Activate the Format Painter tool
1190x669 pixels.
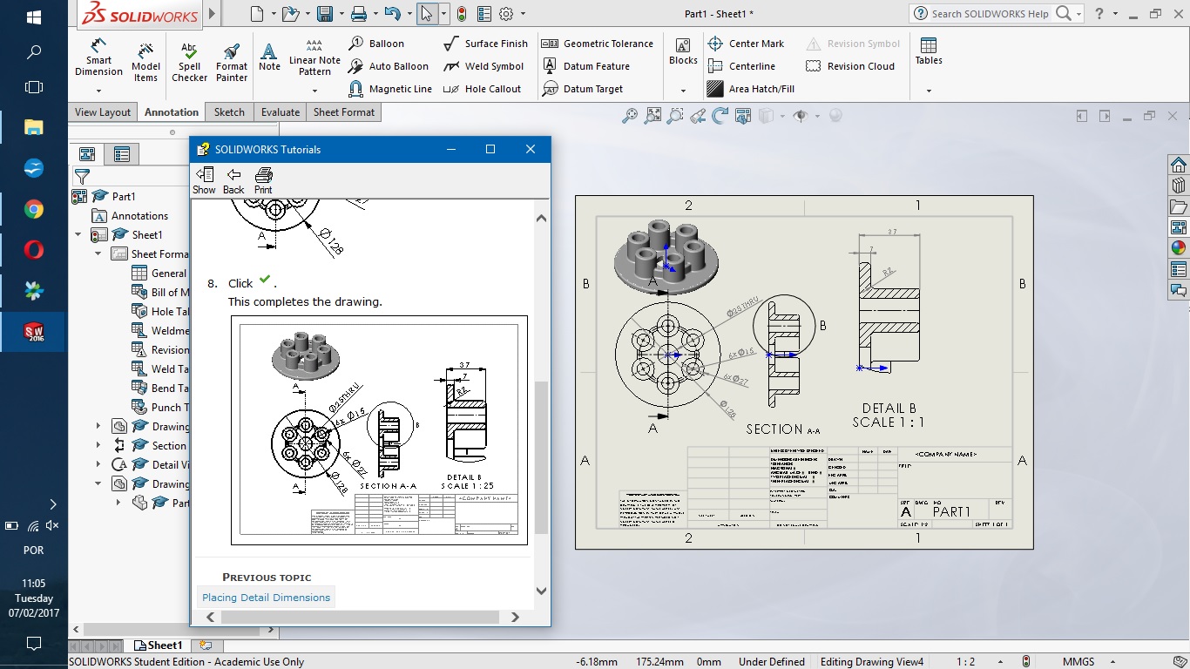pyautogui.click(x=232, y=61)
